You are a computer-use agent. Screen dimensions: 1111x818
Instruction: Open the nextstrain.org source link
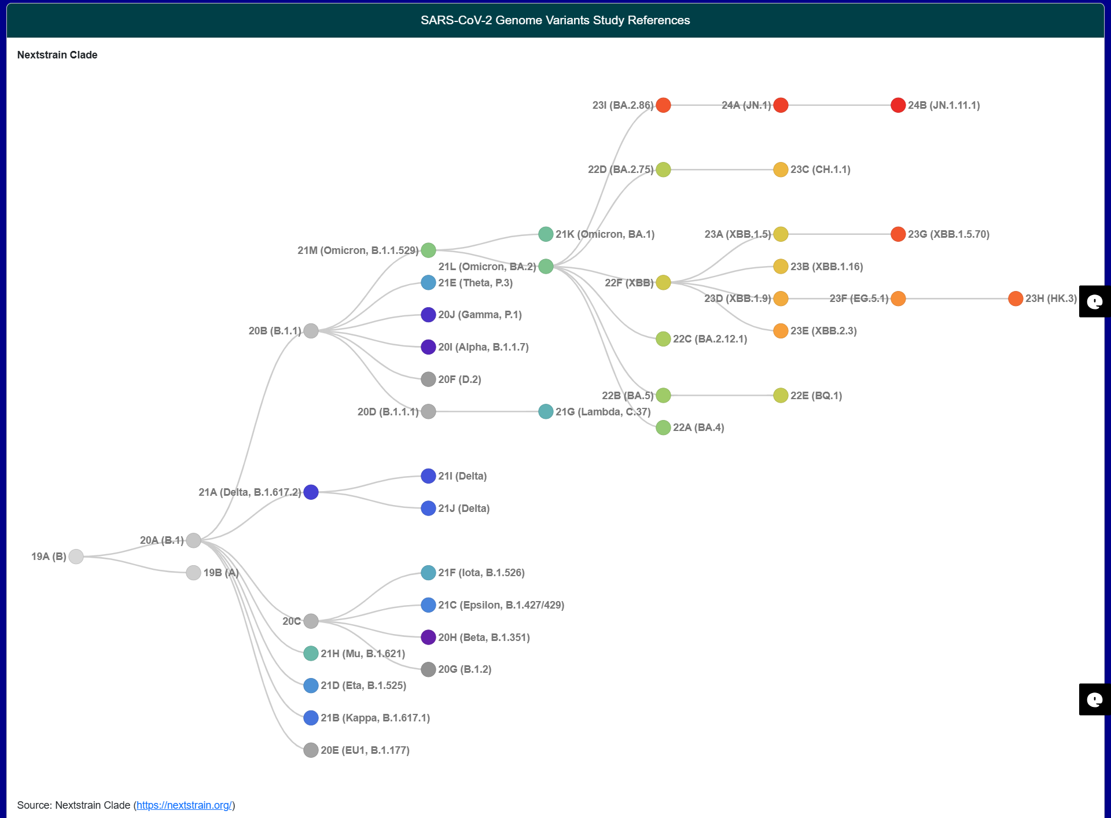(x=184, y=805)
